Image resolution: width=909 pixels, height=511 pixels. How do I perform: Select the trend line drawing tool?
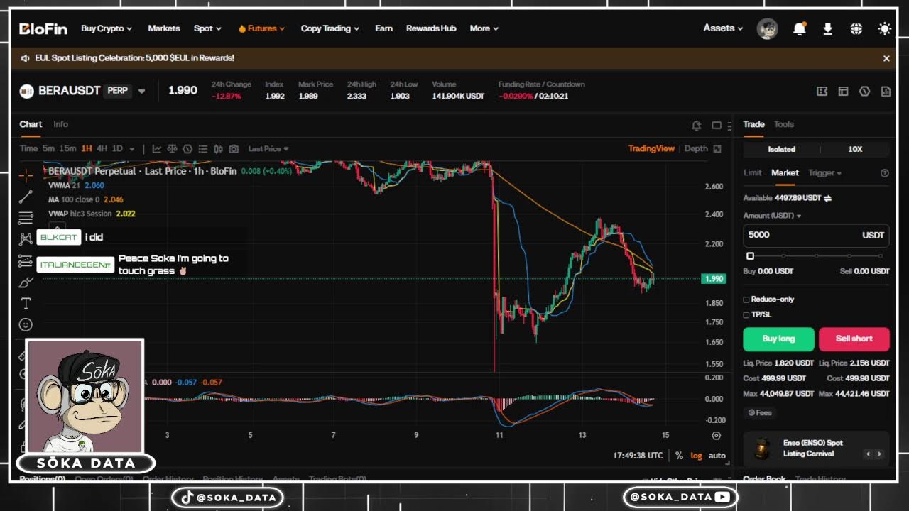pos(26,197)
